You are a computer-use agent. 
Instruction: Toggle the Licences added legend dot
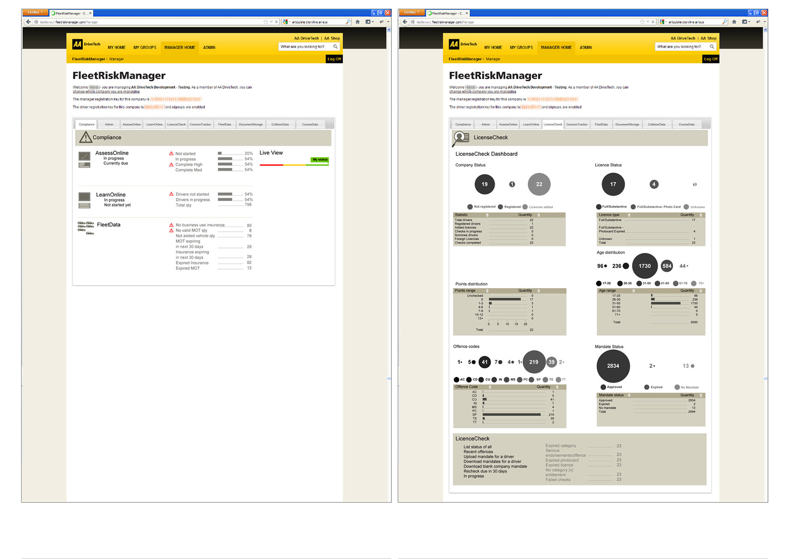pos(525,207)
